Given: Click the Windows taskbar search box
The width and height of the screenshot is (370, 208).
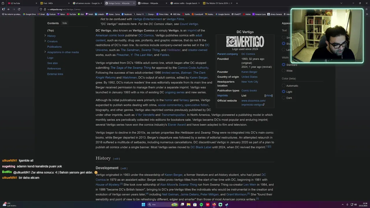Looking at the screenshot, I should (163, 205).
